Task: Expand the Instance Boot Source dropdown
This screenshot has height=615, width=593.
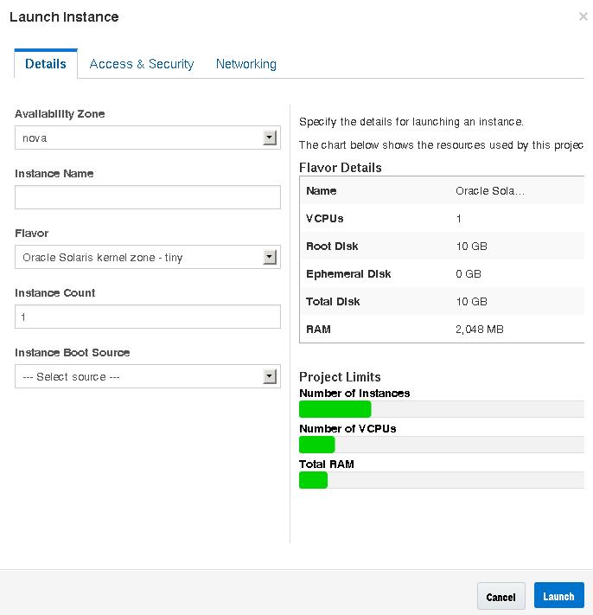Action: tap(147, 376)
